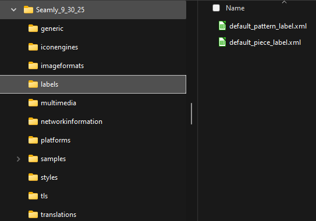The image size is (316, 221).
Task: Open the platforms folder in the tree
Action: 56,140
